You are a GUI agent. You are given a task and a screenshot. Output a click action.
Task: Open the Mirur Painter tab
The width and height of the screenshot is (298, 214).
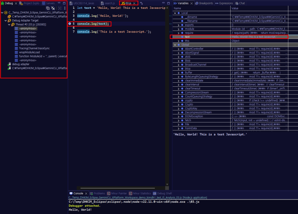pos(117,193)
